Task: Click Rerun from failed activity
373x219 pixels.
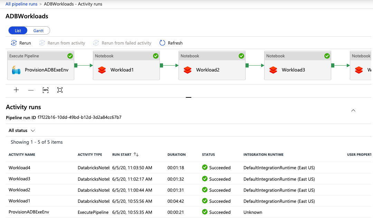Action: pos(123,43)
